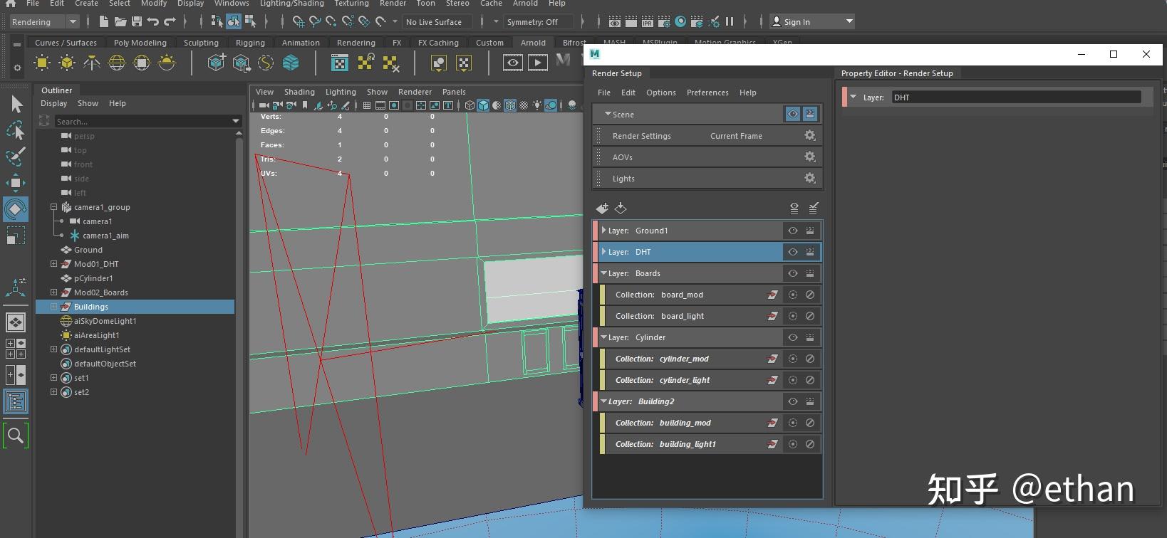The image size is (1167, 538).
Task: Switch to the Arnold shelf tab
Action: point(532,43)
